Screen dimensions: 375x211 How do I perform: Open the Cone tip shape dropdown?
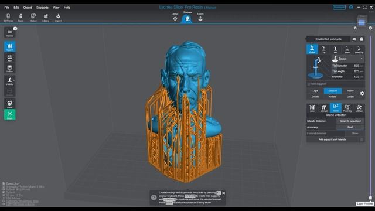348,59
